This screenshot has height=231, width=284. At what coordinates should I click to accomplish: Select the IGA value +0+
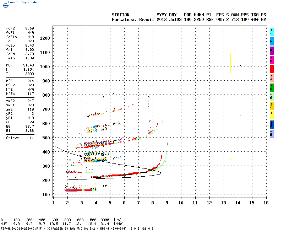click(255, 20)
